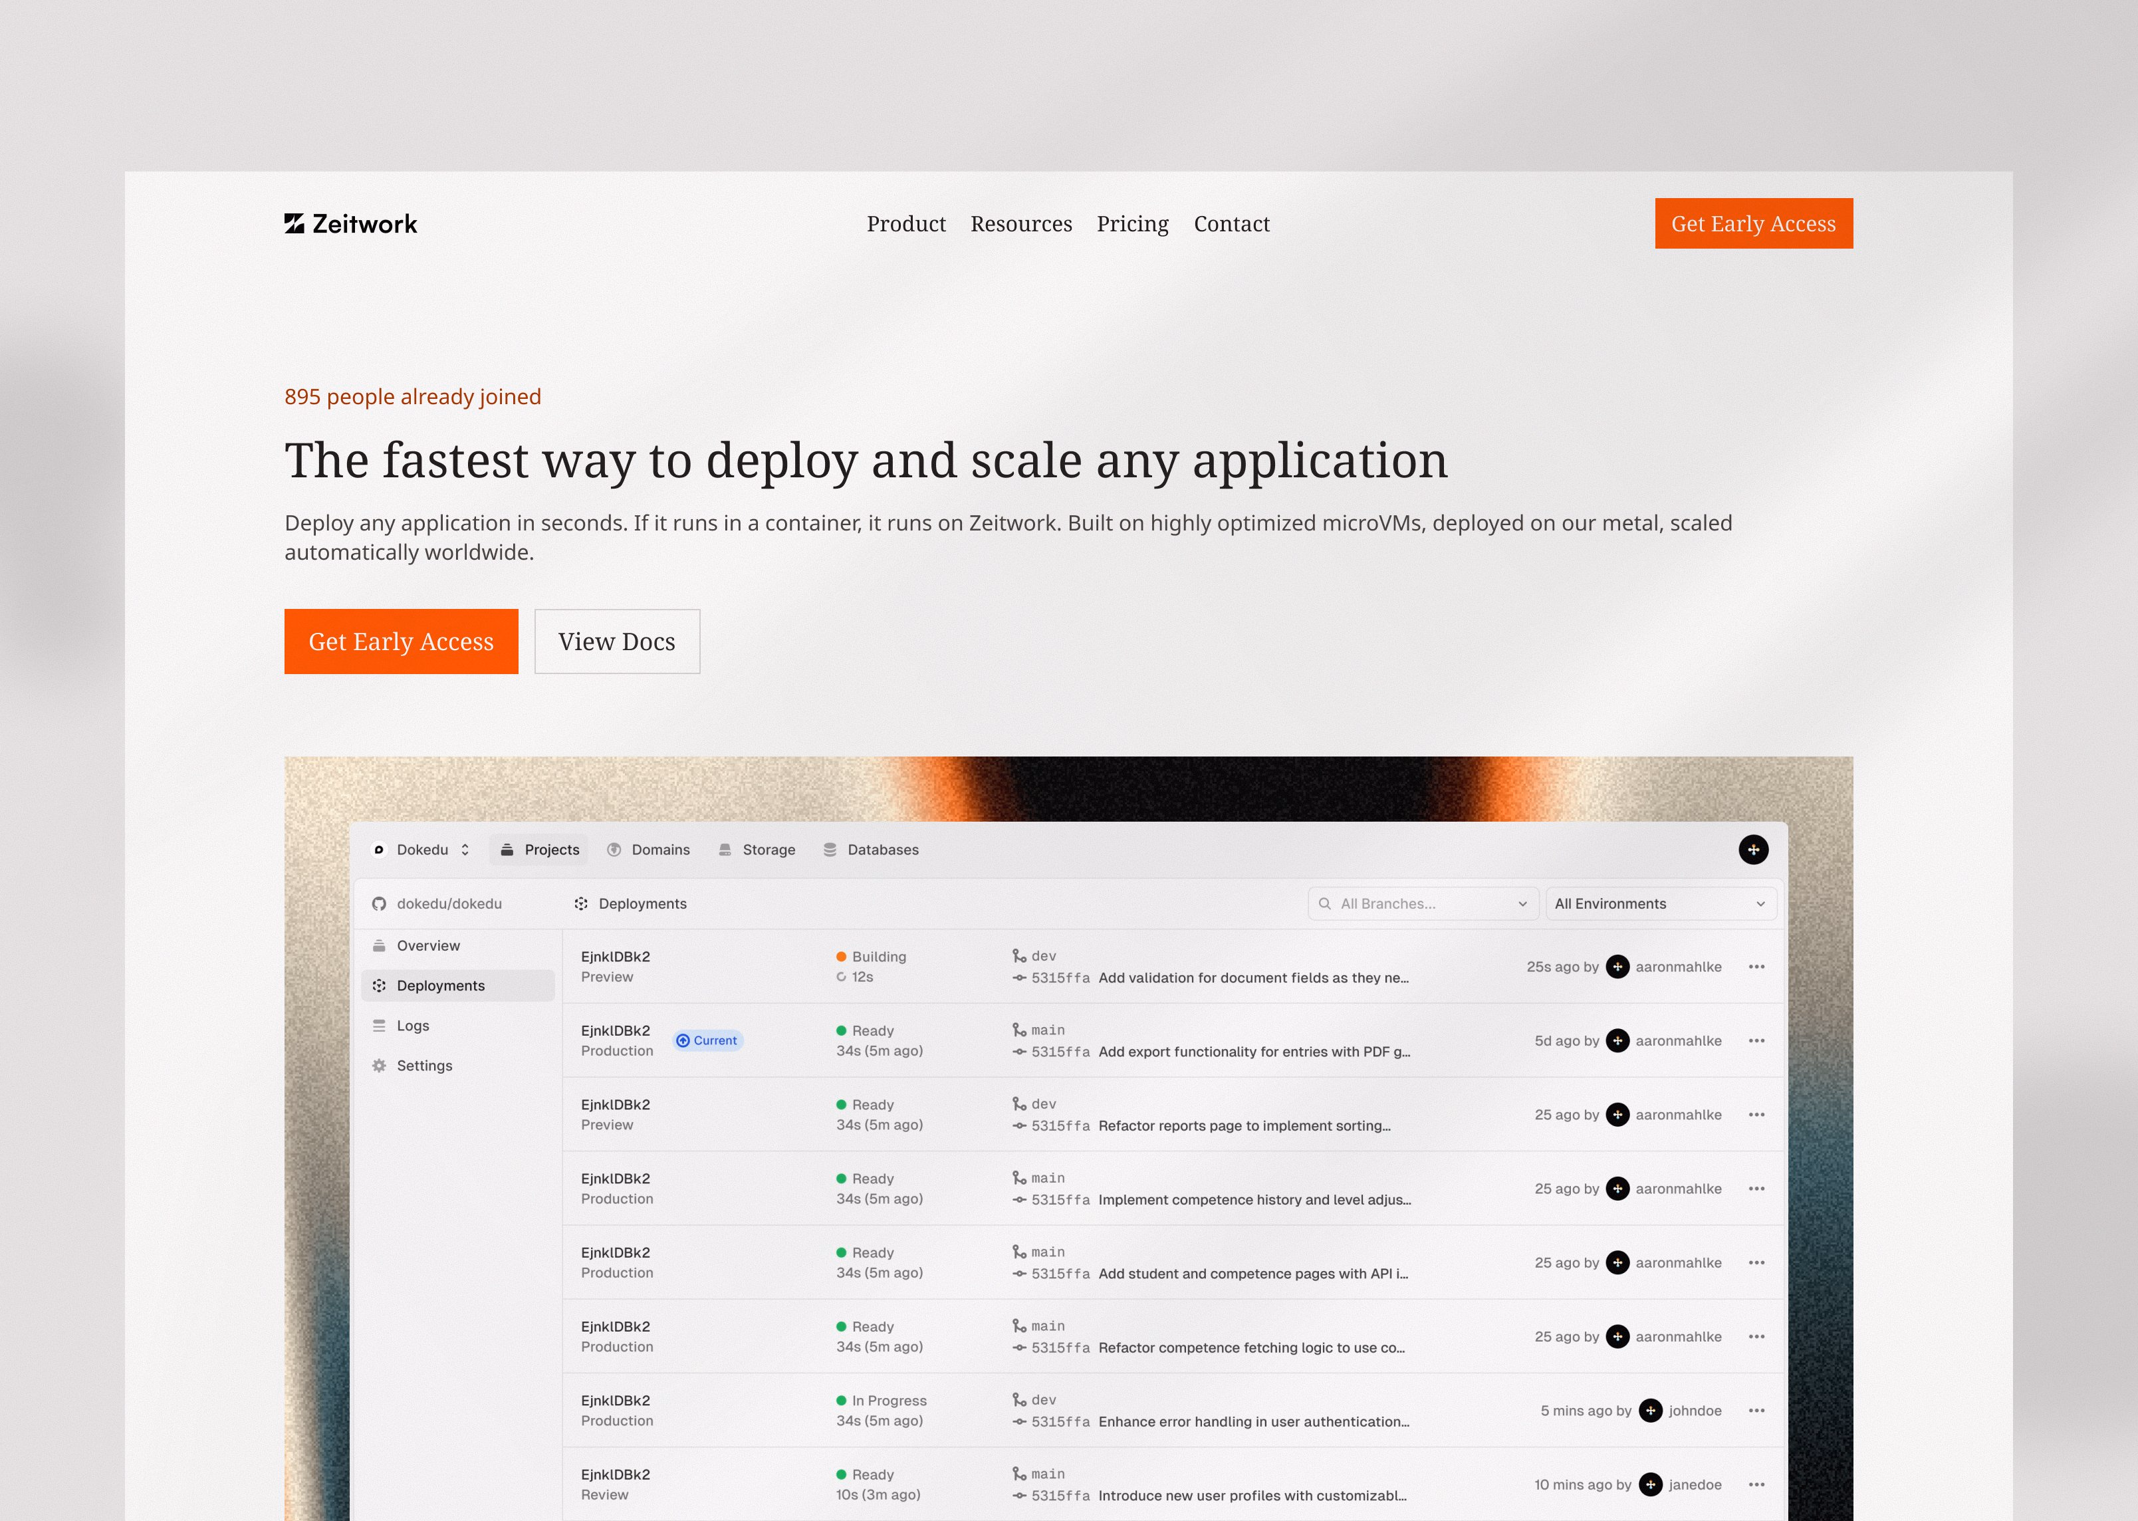Click Get Early Access in the navigation bar
Screen dimensions: 2138x1521
(x=1754, y=224)
